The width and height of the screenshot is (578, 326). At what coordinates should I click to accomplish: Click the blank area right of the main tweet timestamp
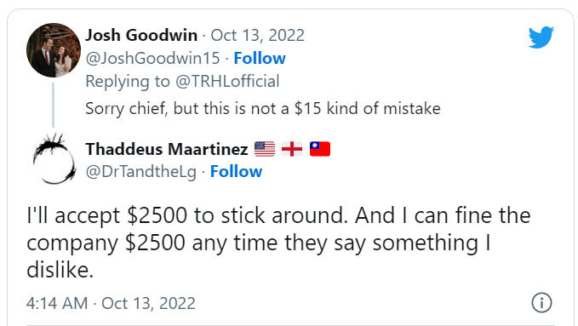pos(363,304)
